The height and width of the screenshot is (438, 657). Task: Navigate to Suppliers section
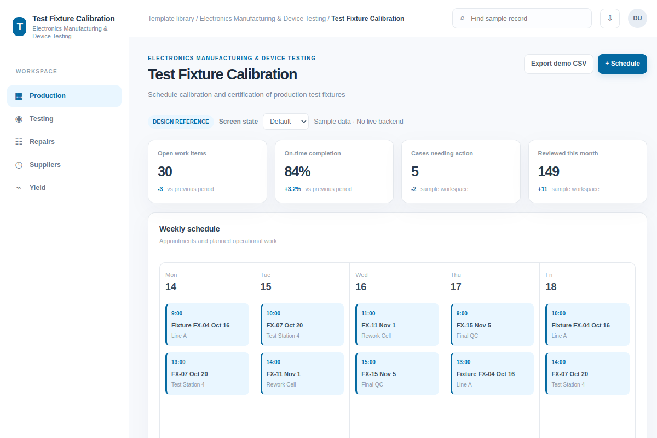pos(64,165)
